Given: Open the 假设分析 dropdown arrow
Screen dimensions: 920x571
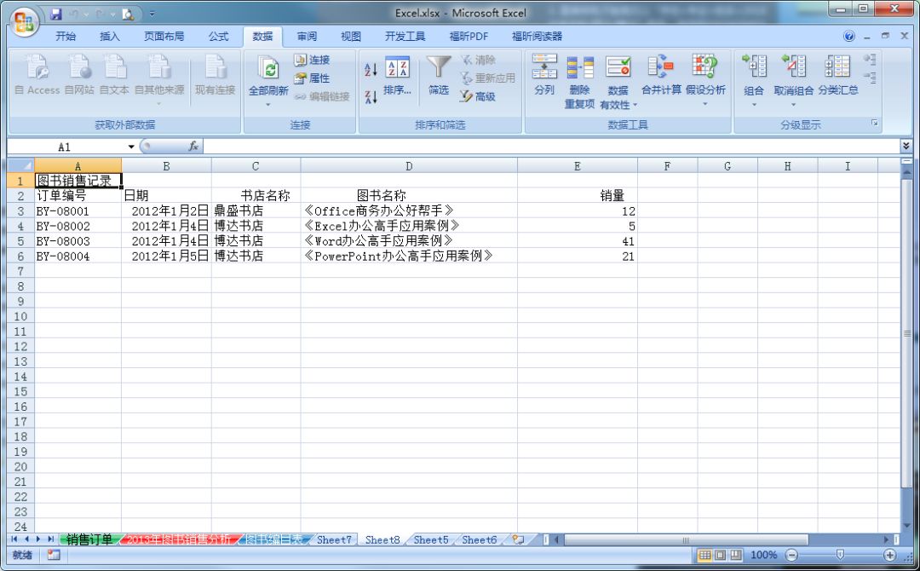Looking at the screenshot, I should point(704,104).
